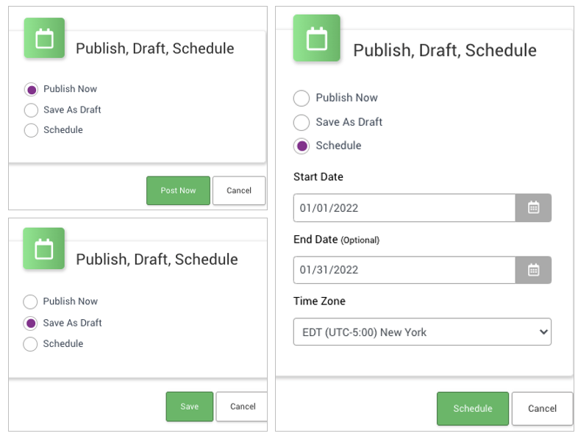
Task: Click green calendar icon in Save draft panel
Action: coord(44,249)
